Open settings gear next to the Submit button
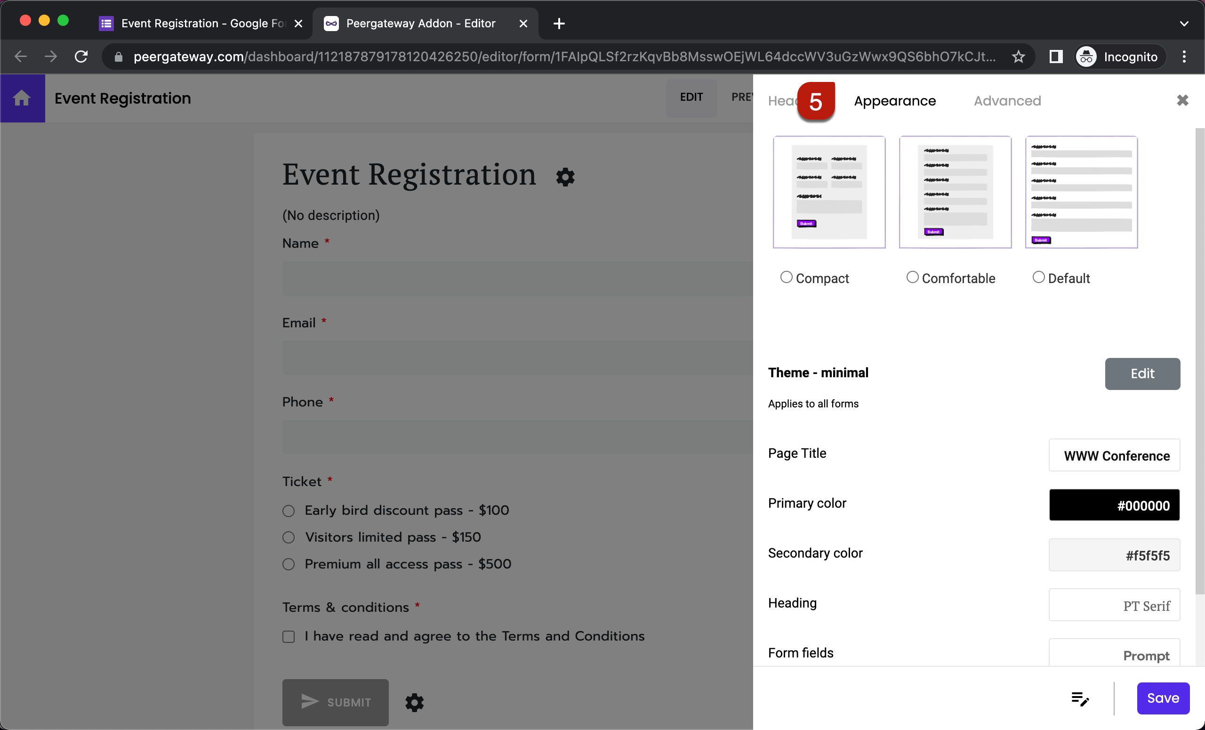Screen dimensions: 1205x730 414,703
